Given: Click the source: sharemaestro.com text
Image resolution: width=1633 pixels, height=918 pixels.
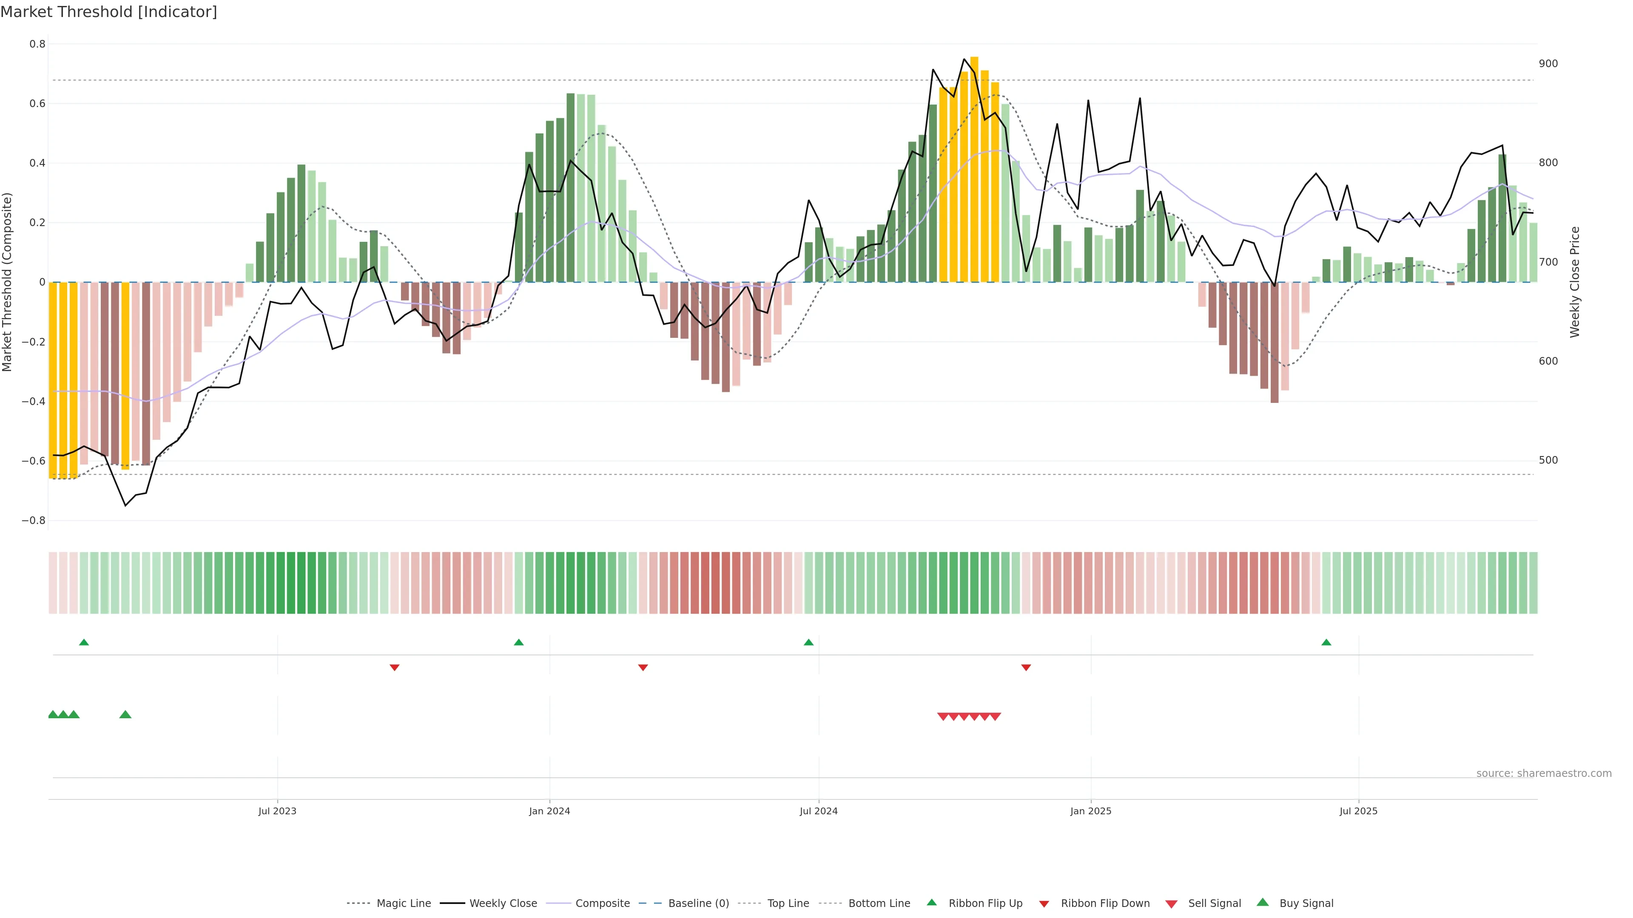Looking at the screenshot, I should point(1544,773).
